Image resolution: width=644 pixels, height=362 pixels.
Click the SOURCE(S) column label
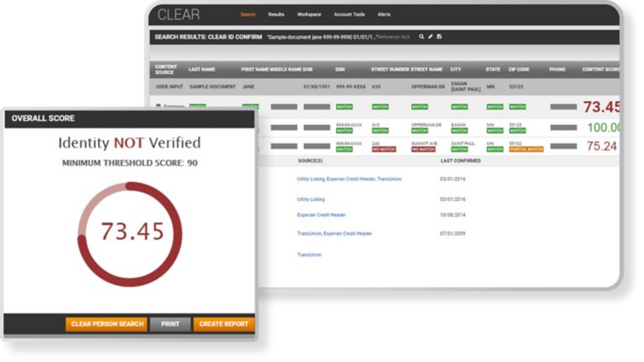point(310,161)
